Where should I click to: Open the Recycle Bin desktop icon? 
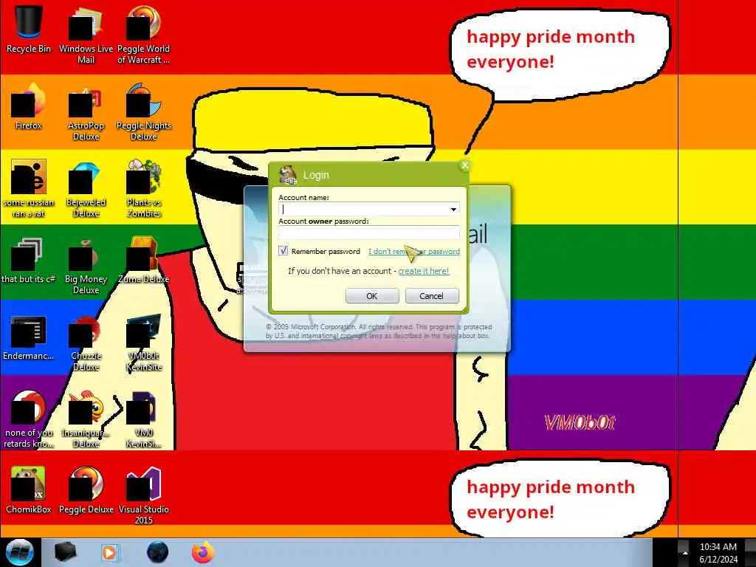29,28
